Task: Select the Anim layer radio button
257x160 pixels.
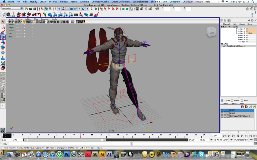Action: (242, 100)
